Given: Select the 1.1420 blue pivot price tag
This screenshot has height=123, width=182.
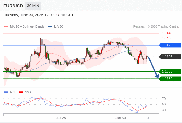Looking at the screenshot, I should [x=170, y=45].
